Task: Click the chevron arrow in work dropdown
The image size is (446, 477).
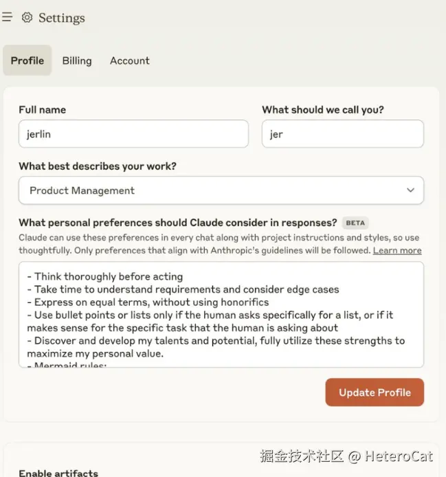Action: [410, 190]
